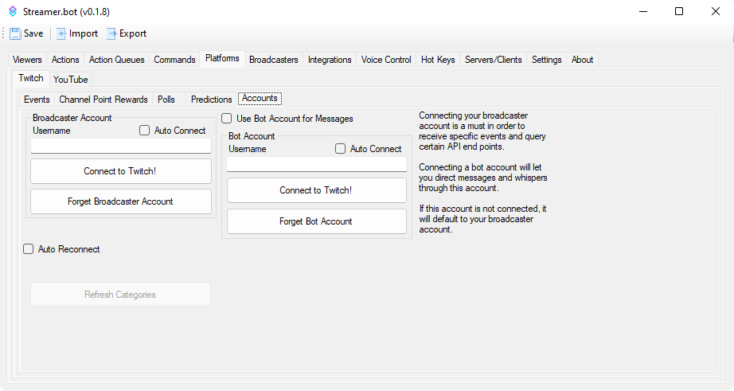734x391 pixels.
Task: Open the Voice Control tab
Action: click(386, 60)
